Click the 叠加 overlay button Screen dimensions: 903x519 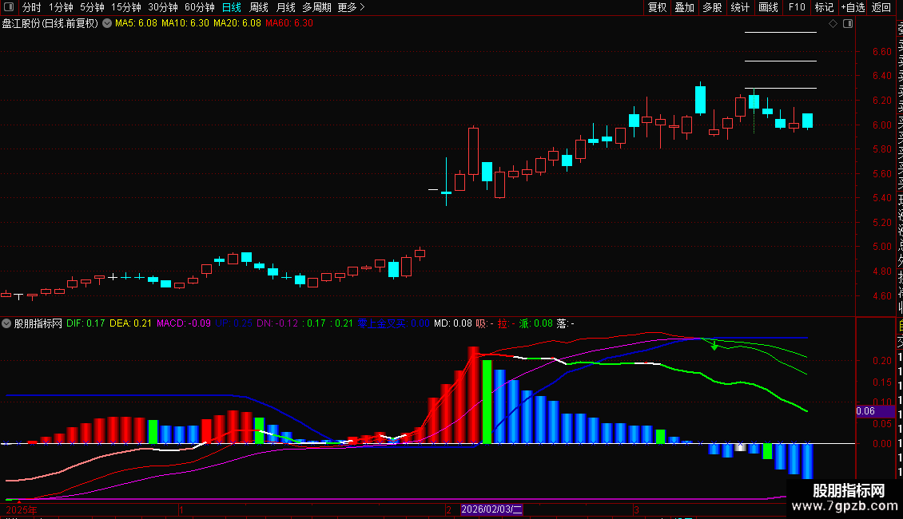684,7
